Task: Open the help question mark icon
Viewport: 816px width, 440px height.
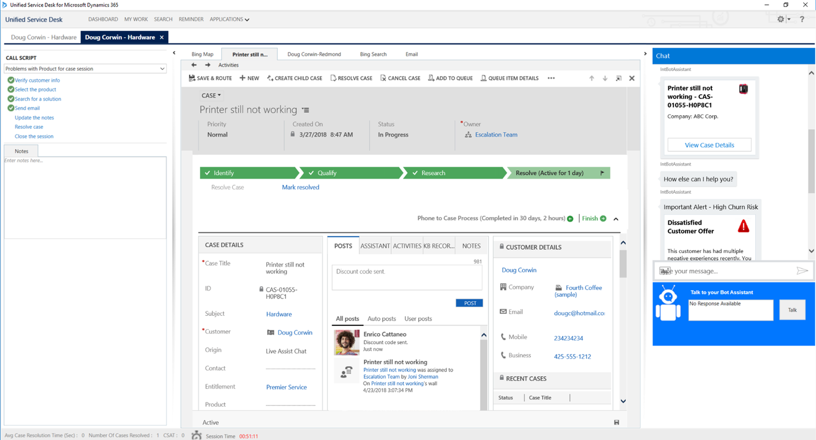Action: coord(802,19)
